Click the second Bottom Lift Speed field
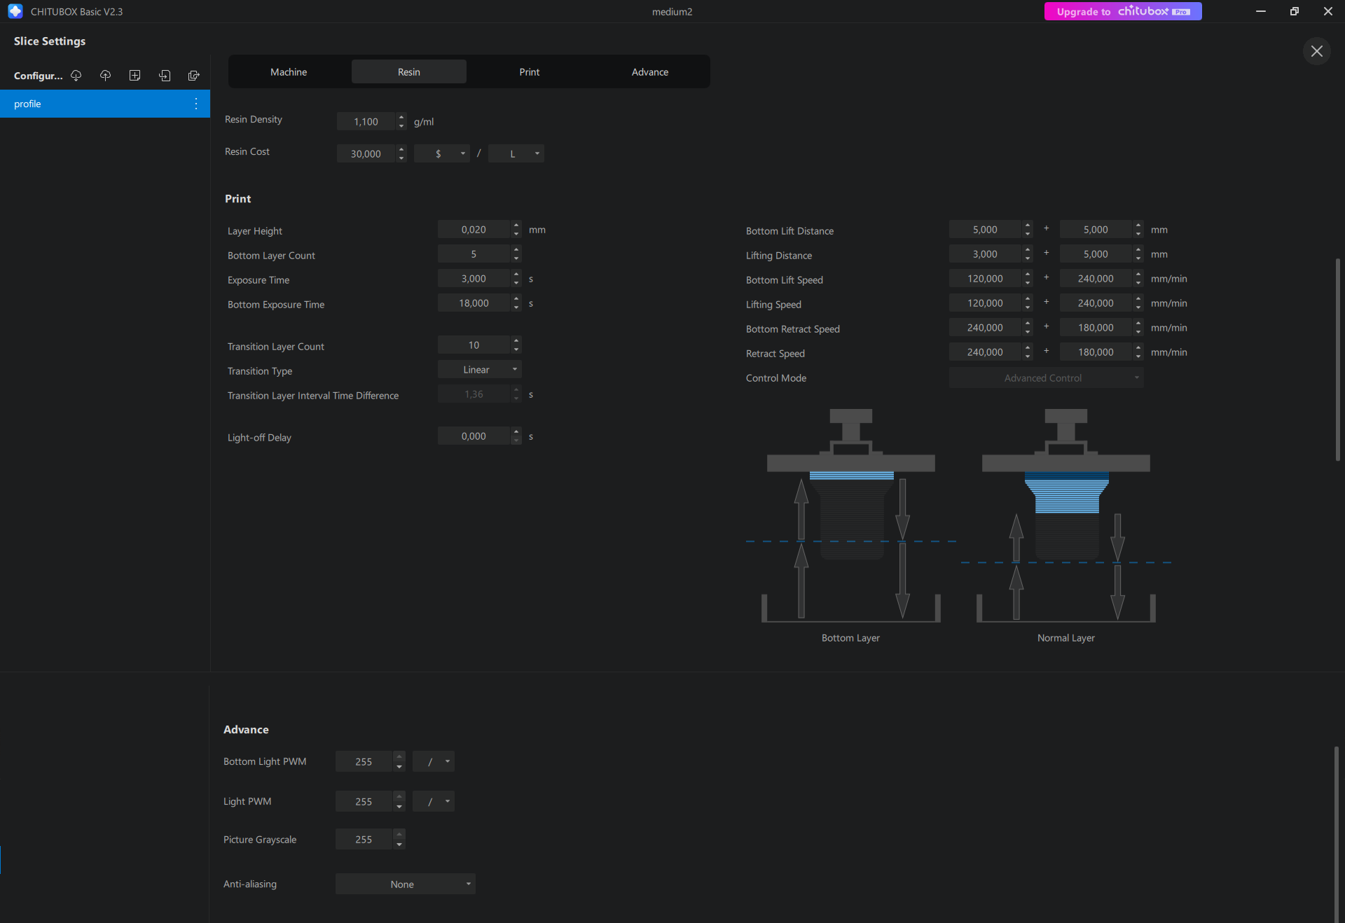Screen dimensions: 1345x923 click(x=1096, y=278)
